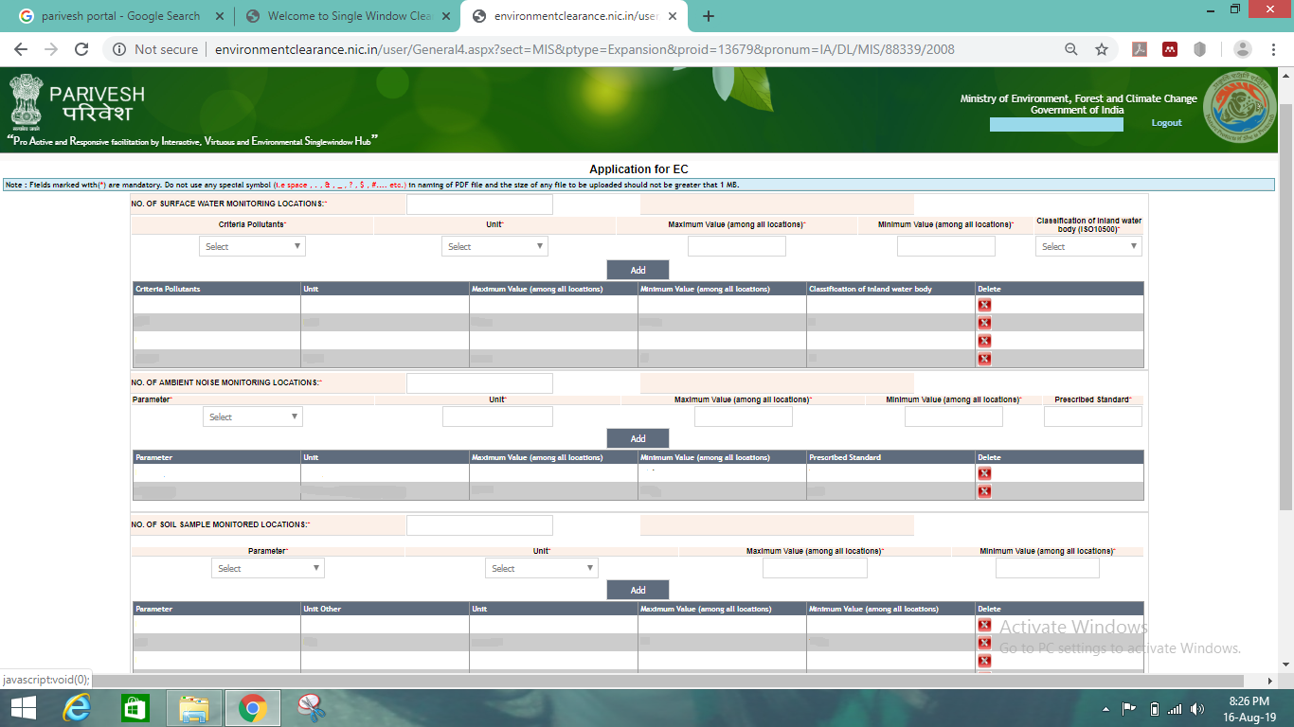Launch Snipping Tool from the taskbar
The width and height of the screenshot is (1294, 727).
pos(311,708)
